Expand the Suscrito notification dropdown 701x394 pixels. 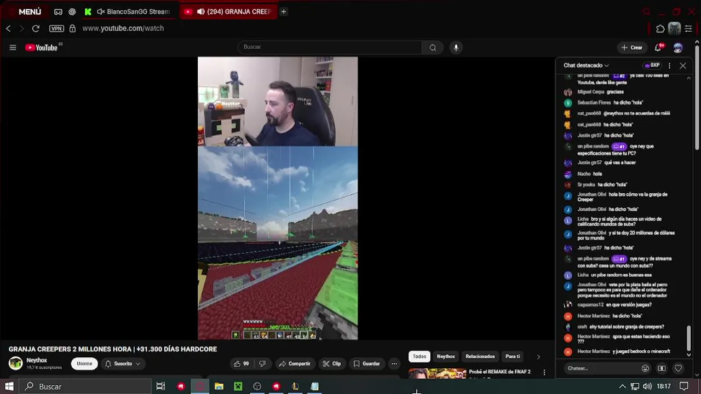click(123, 363)
